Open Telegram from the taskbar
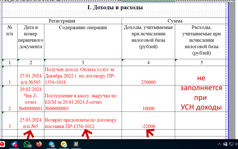This screenshot has width=238, height=149. pos(51,144)
